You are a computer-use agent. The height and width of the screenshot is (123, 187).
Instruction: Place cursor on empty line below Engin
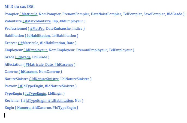coord(5,115)
